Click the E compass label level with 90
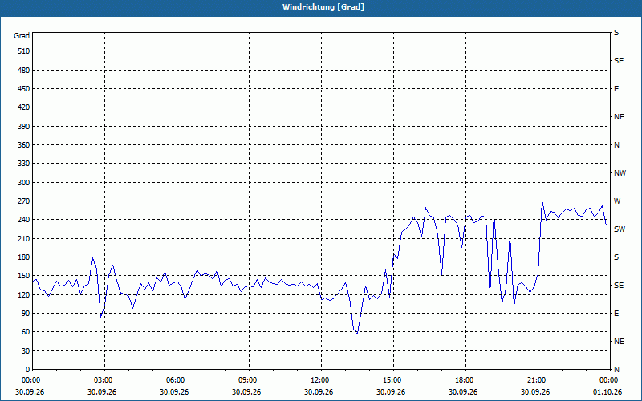Screen dimensions: 642x401 616,314
